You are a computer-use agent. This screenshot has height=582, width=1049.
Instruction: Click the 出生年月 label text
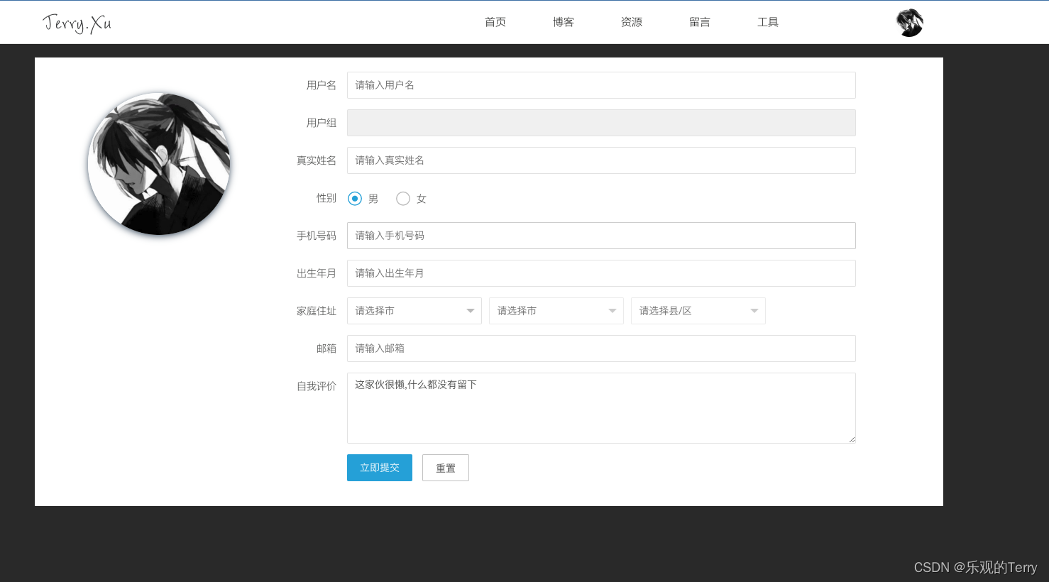(x=317, y=273)
